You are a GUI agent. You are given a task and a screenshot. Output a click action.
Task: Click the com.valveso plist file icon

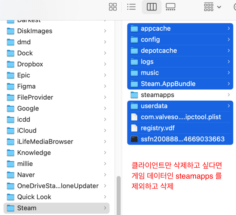click(x=134, y=117)
